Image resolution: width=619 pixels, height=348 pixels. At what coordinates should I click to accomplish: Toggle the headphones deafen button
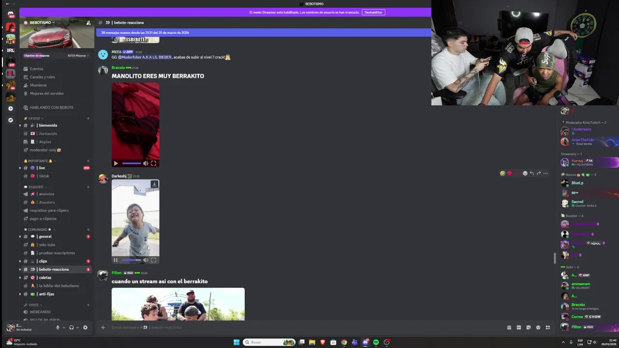72,328
